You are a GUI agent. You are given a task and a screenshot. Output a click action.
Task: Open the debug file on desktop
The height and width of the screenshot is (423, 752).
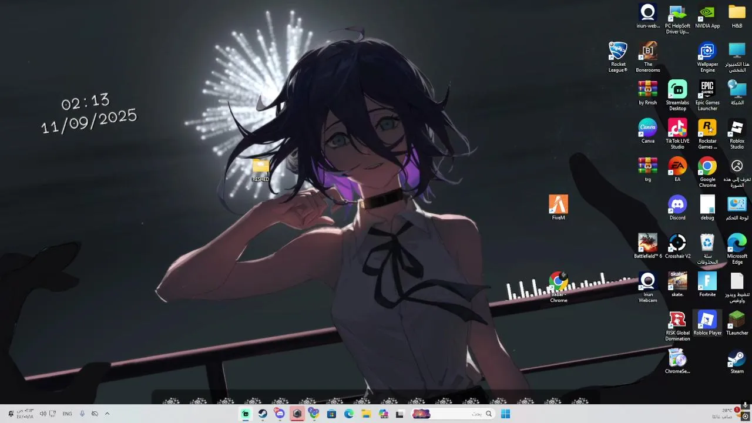pos(707,208)
